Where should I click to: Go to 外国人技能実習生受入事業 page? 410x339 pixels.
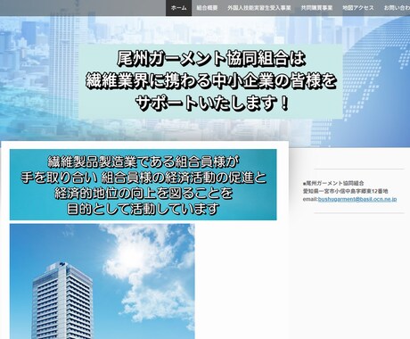(x=259, y=8)
